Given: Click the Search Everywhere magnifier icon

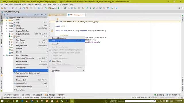Looking at the screenshot, I should coord(179,8).
